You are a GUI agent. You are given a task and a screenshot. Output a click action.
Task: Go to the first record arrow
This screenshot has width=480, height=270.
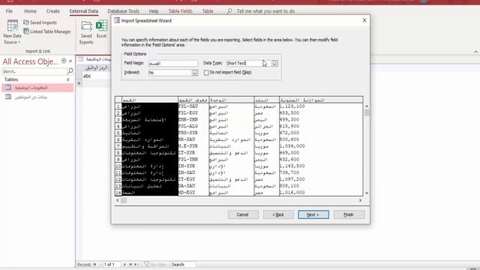[94, 264]
